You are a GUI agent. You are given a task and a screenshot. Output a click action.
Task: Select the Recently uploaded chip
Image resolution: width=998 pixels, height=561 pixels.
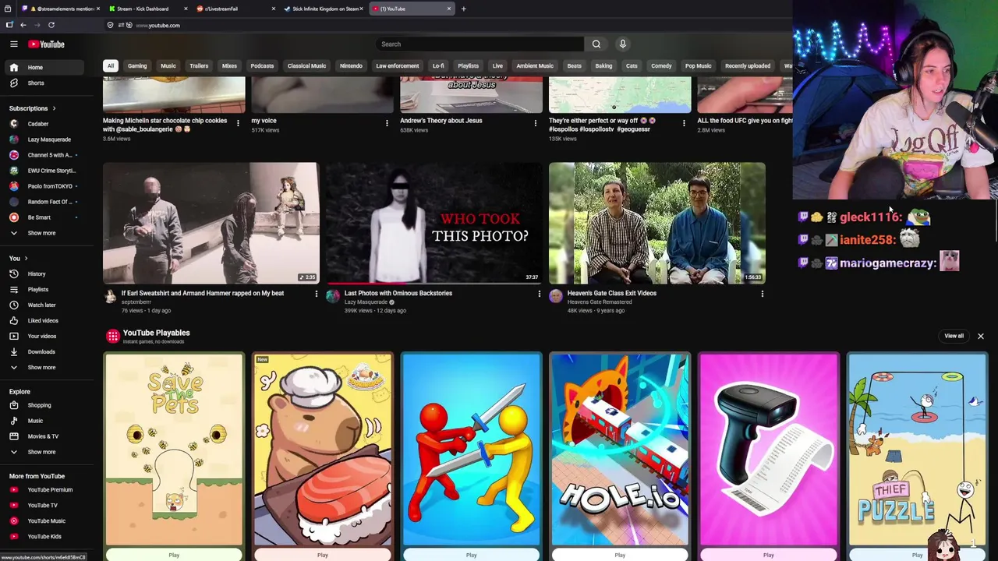coord(748,66)
